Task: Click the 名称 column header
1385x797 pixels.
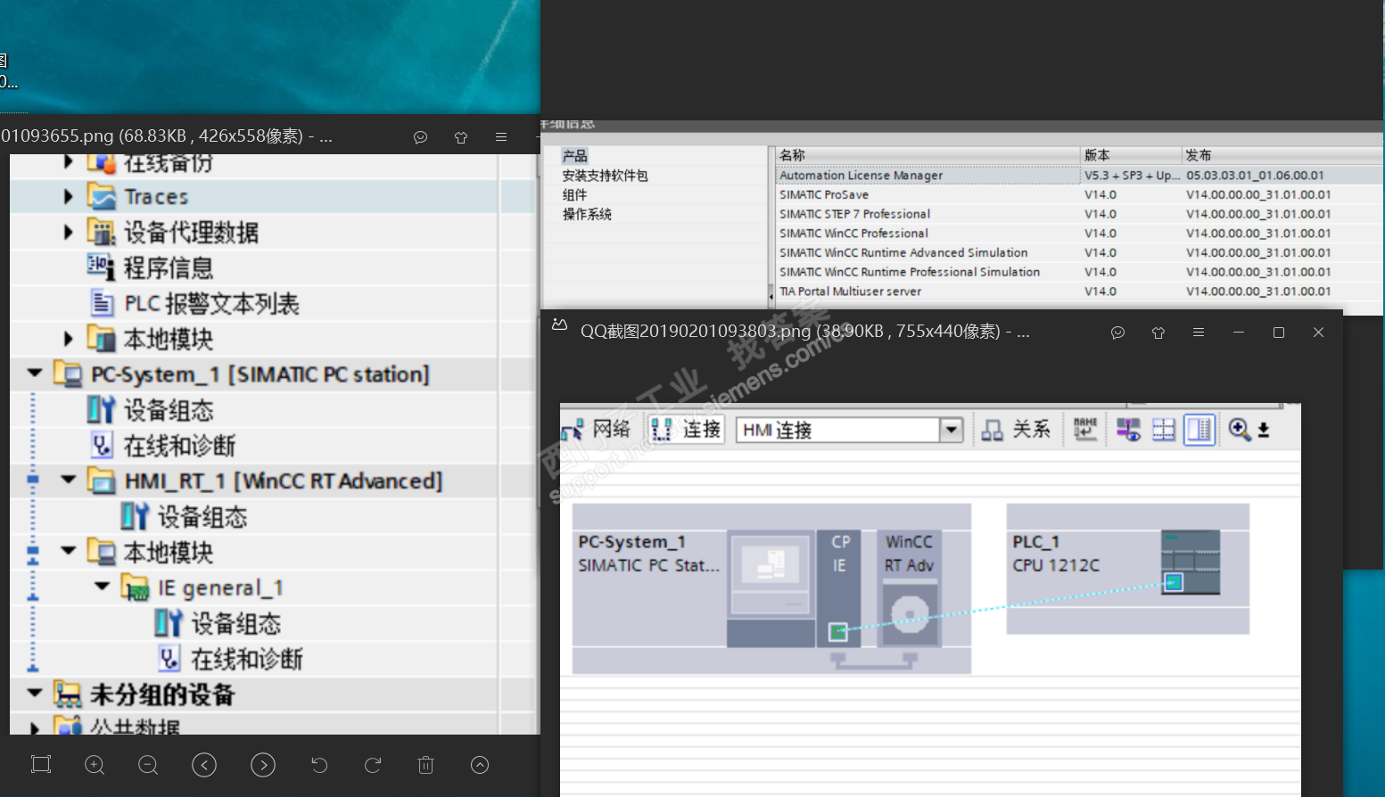Action: pos(927,155)
